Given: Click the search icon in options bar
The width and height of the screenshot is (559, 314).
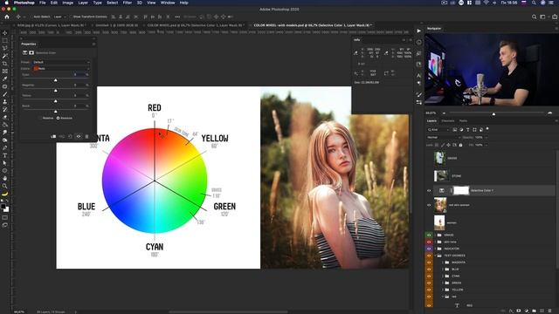Looking at the screenshot, I should coord(534,17).
